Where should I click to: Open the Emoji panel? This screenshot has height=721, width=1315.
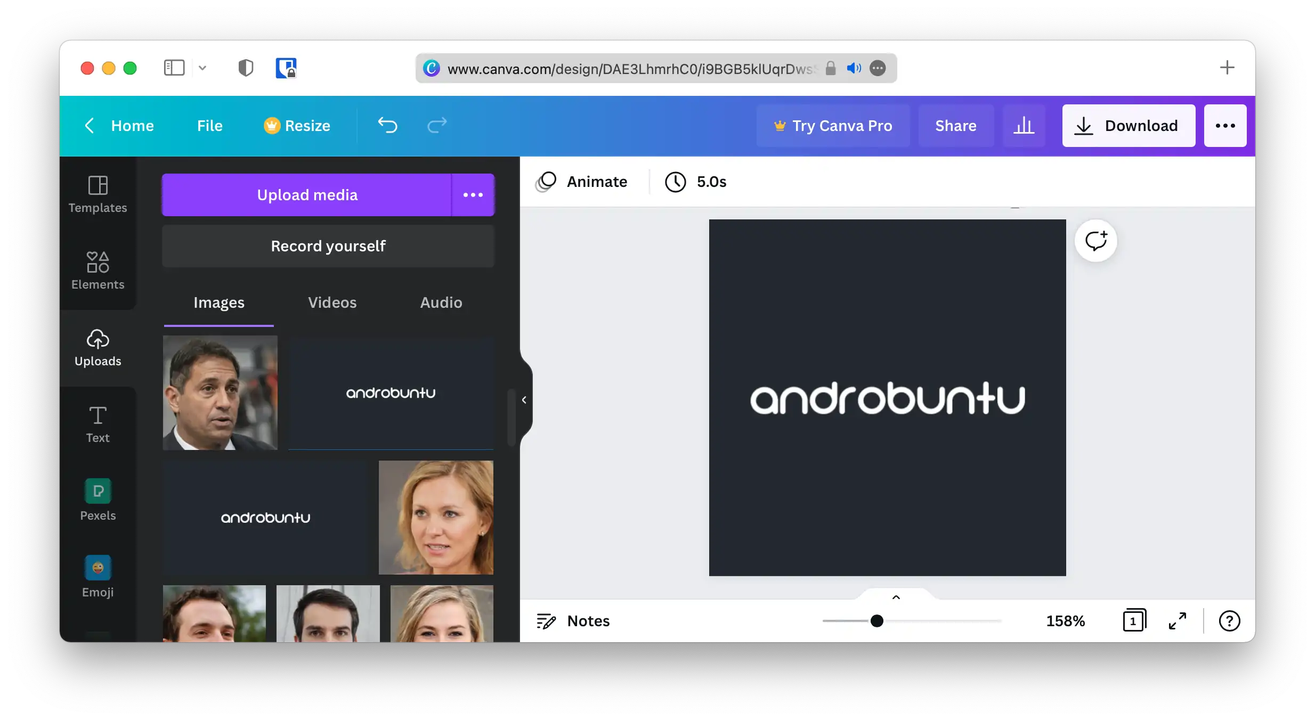98,576
